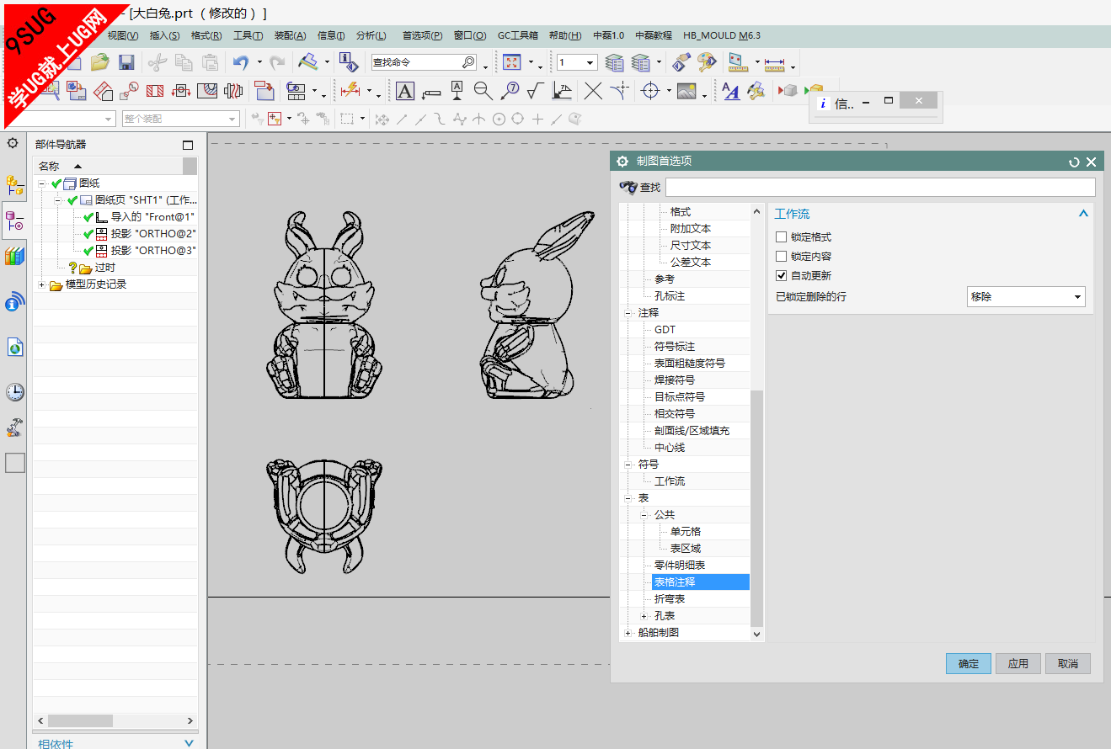Image resolution: width=1111 pixels, height=749 pixels.
Task: Click the painter palette icon in toolbar
Action: pyautogui.click(x=707, y=62)
